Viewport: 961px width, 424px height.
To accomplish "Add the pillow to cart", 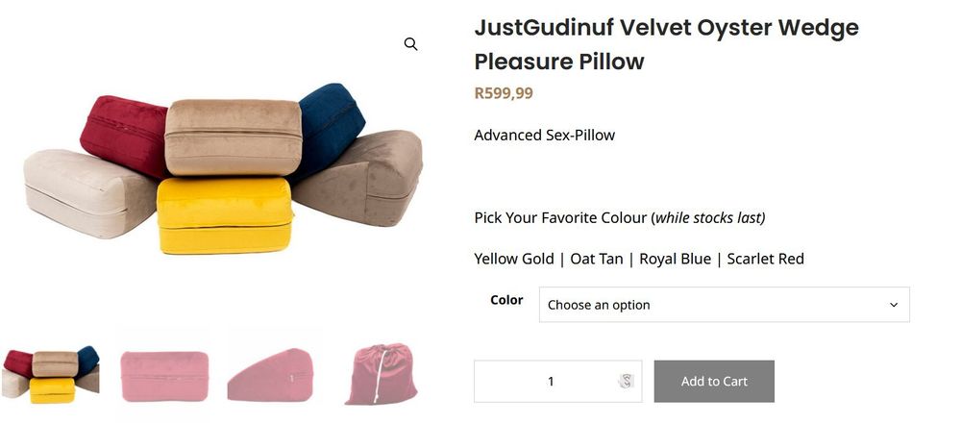I will coord(714,382).
